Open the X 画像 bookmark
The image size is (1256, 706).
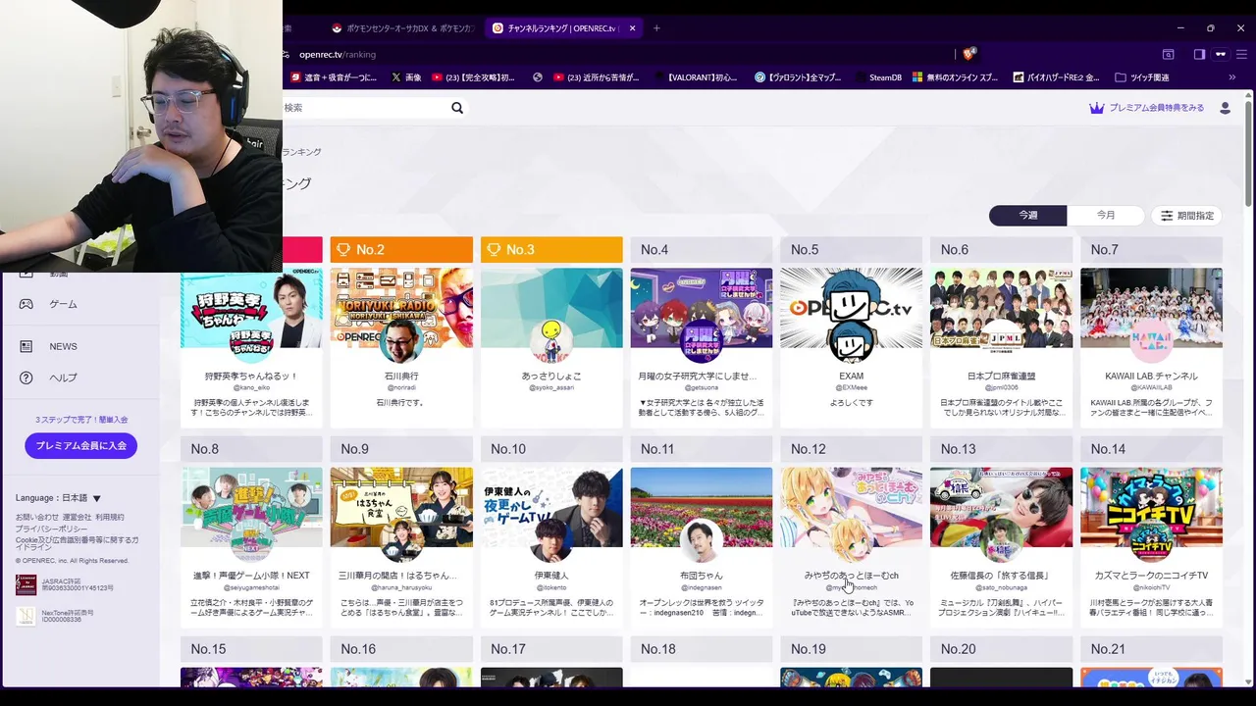point(406,77)
